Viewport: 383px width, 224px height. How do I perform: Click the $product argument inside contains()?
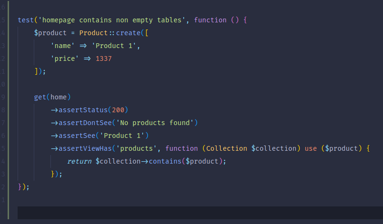tap(202, 161)
